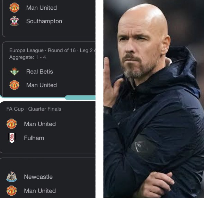Open Man United name in FA Cup card
The width and height of the screenshot is (204, 198).
pos(40,124)
